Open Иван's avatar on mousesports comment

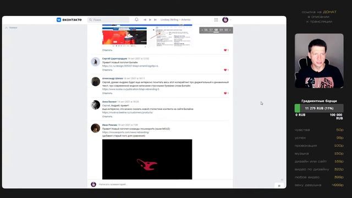tap(95, 128)
